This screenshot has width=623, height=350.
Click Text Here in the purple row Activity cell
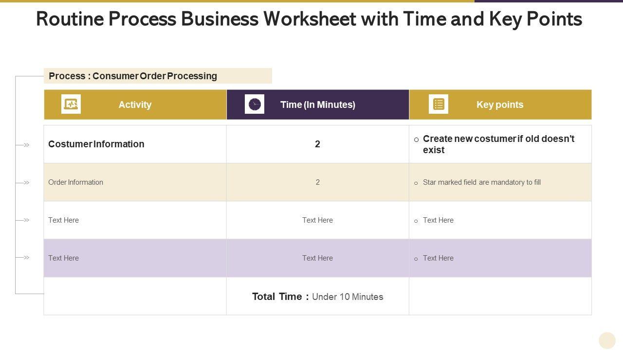pos(64,258)
